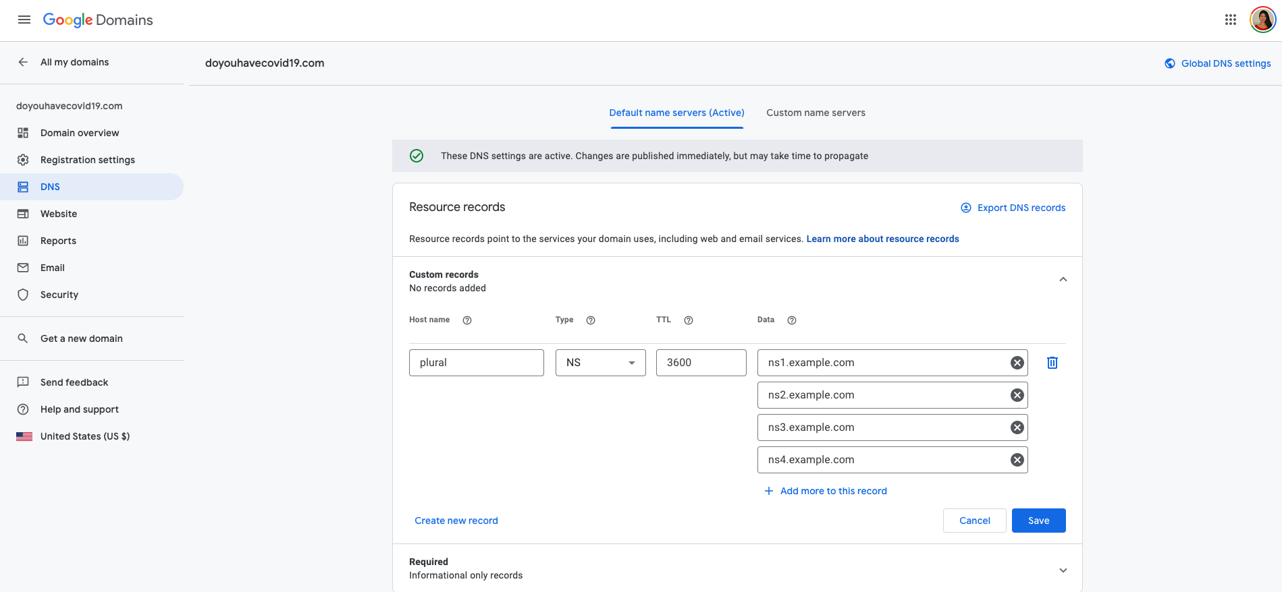Delete the plural NS record with trash icon

[x=1052, y=363]
